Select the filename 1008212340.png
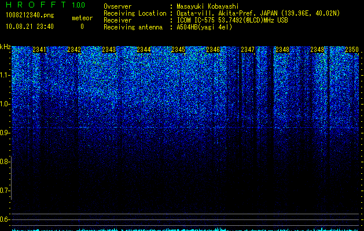 coord(30,16)
